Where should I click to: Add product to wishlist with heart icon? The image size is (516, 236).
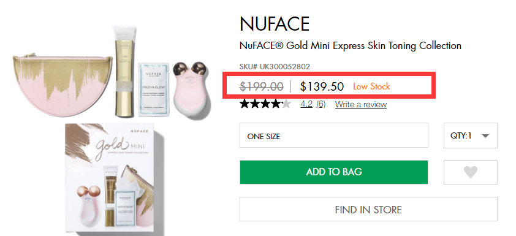[x=470, y=172]
